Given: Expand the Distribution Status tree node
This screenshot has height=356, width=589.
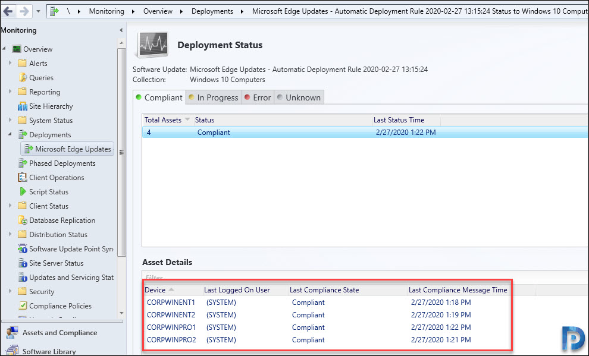Looking at the screenshot, I should pos(10,234).
